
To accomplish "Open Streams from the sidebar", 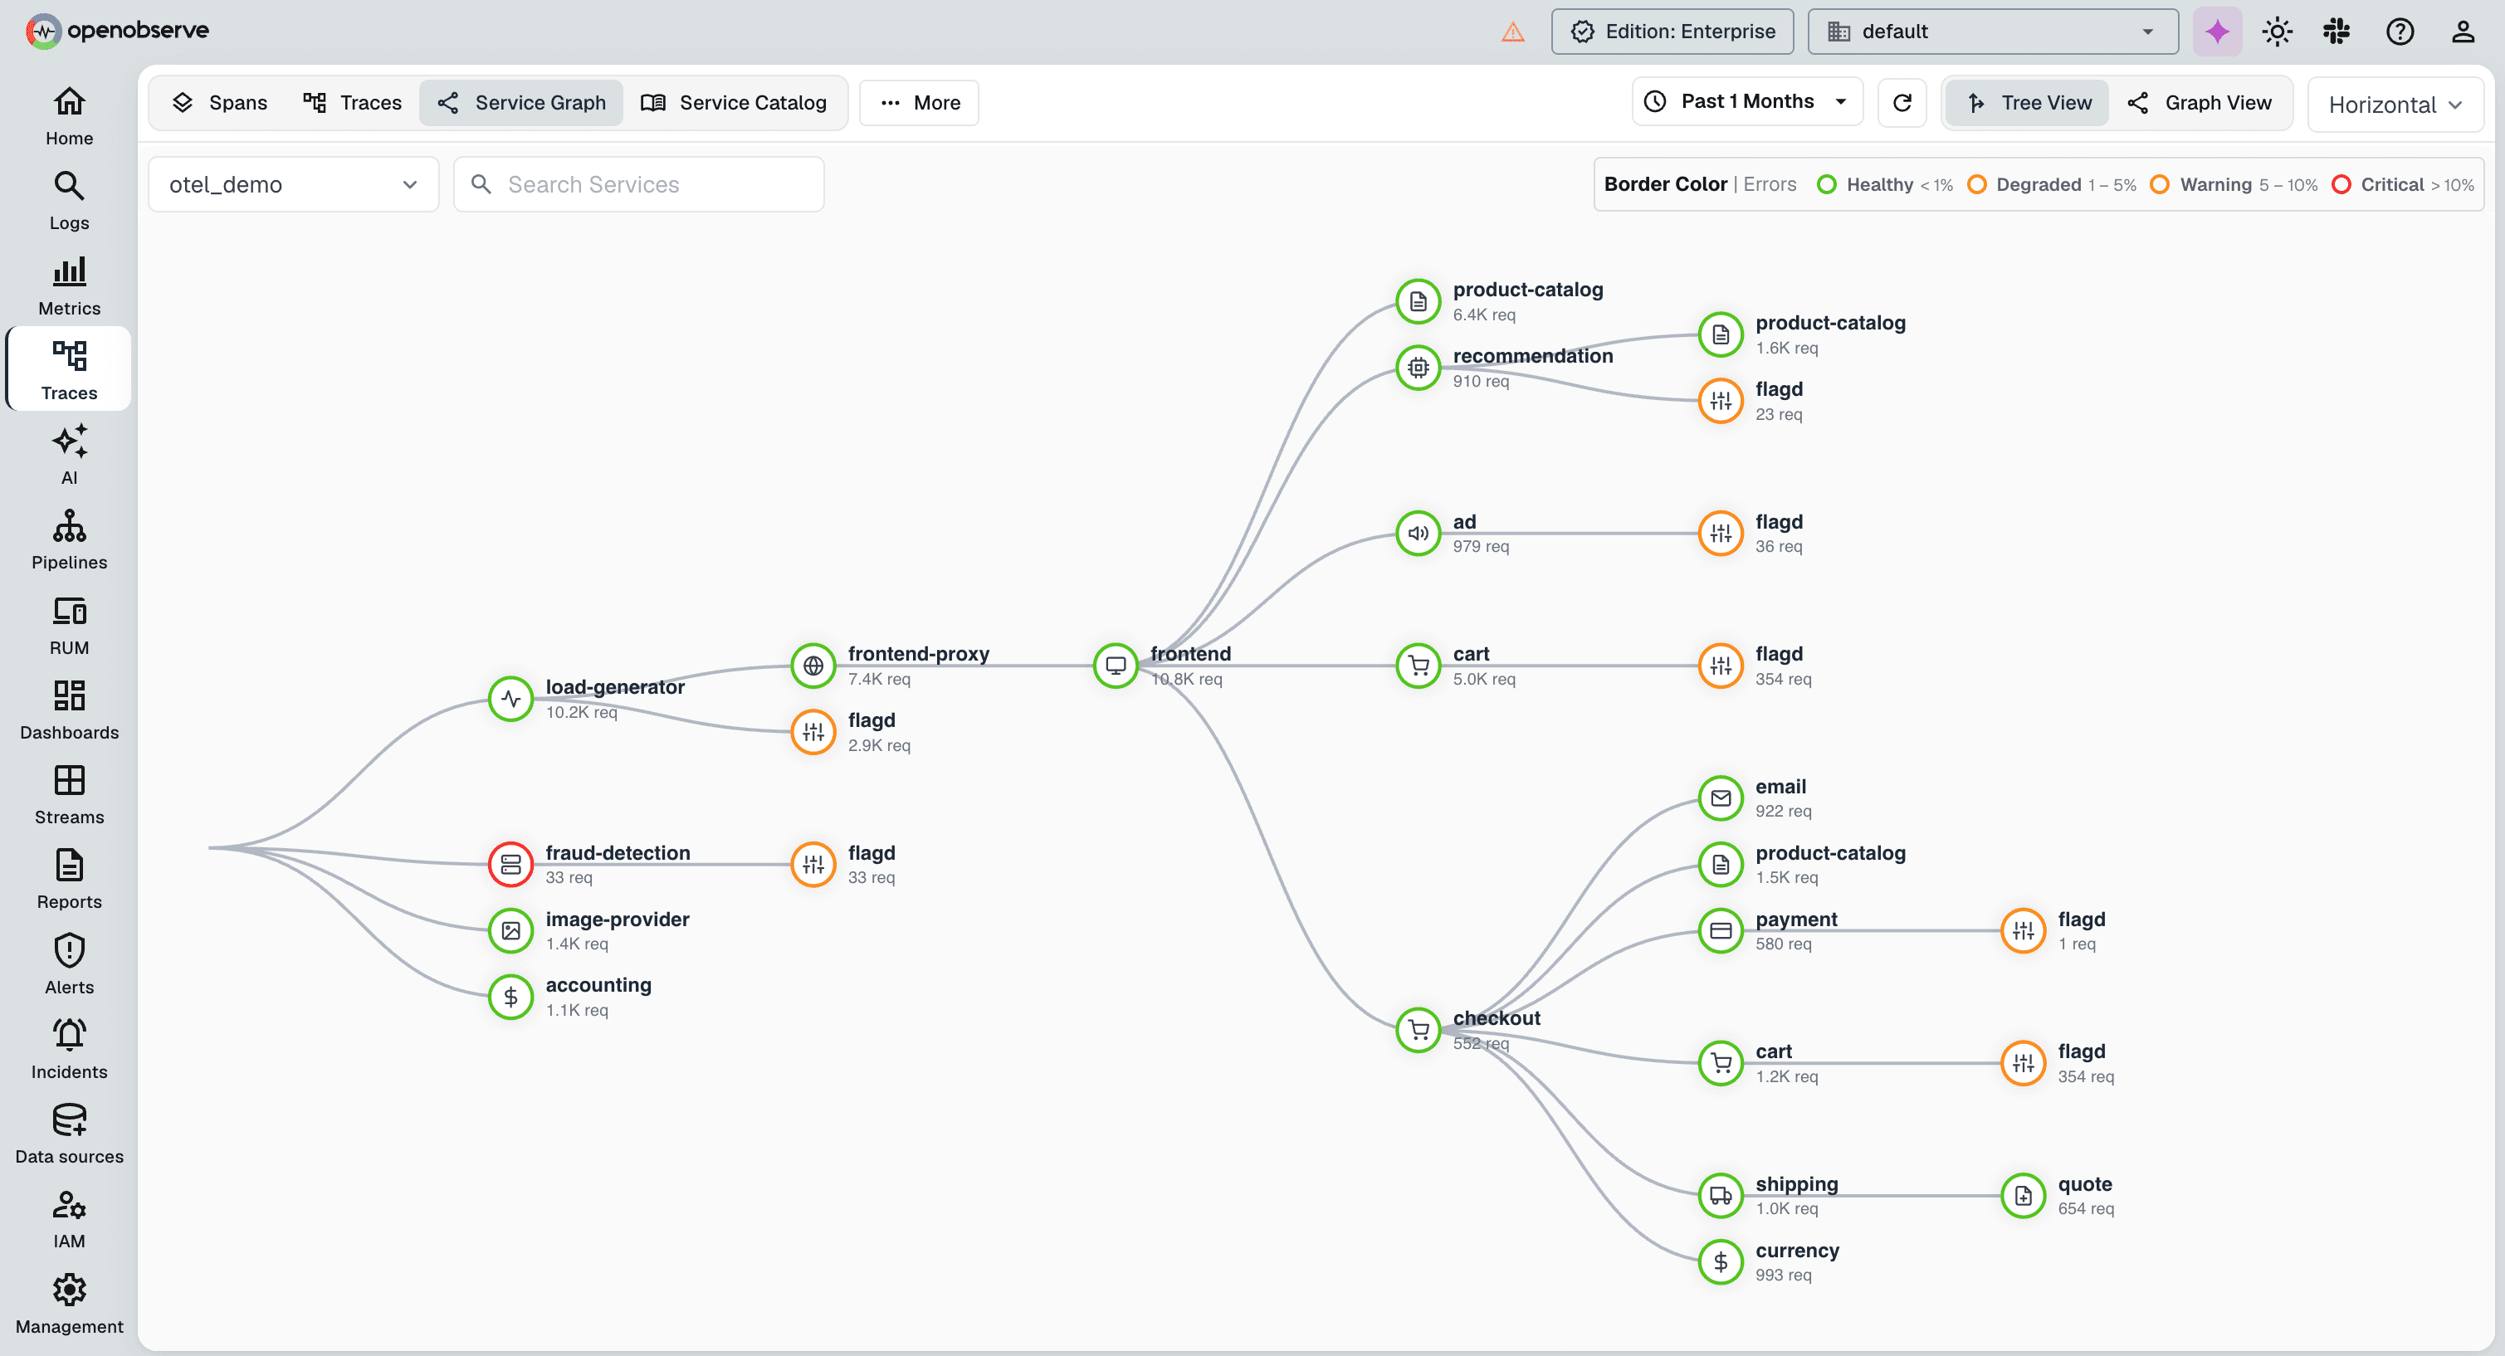I will coord(69,794).
